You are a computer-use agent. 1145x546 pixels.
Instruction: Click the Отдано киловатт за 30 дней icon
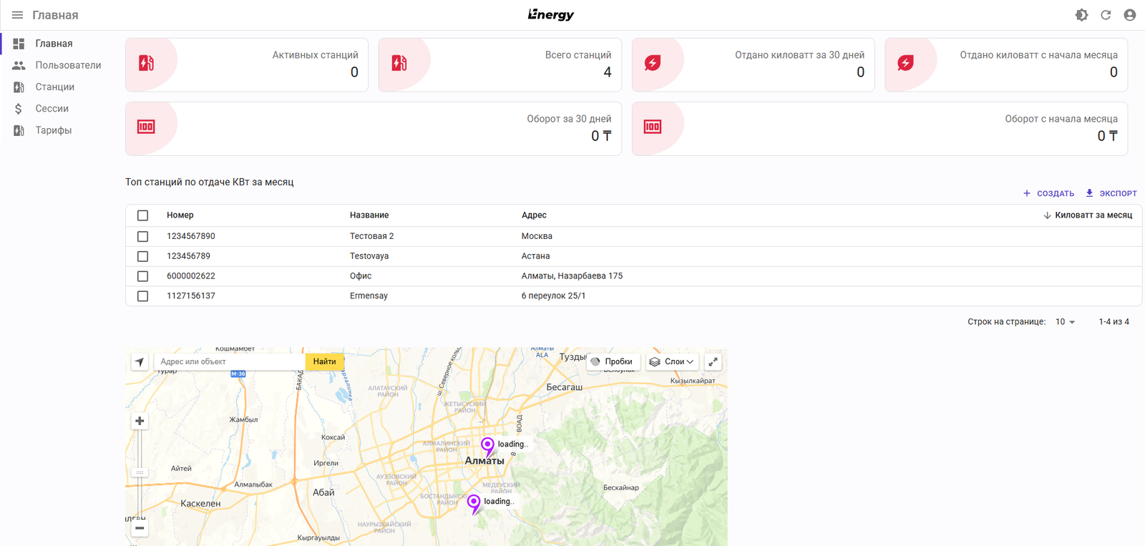click(x=653, y=63)
